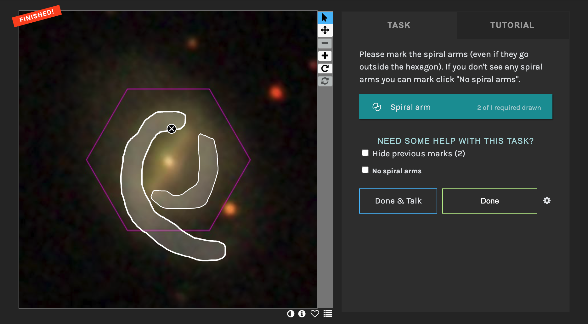This screenshot has width=588, height=324.
Task: Check Hide previous marks checkbox
Action: [x=365, y=153]
